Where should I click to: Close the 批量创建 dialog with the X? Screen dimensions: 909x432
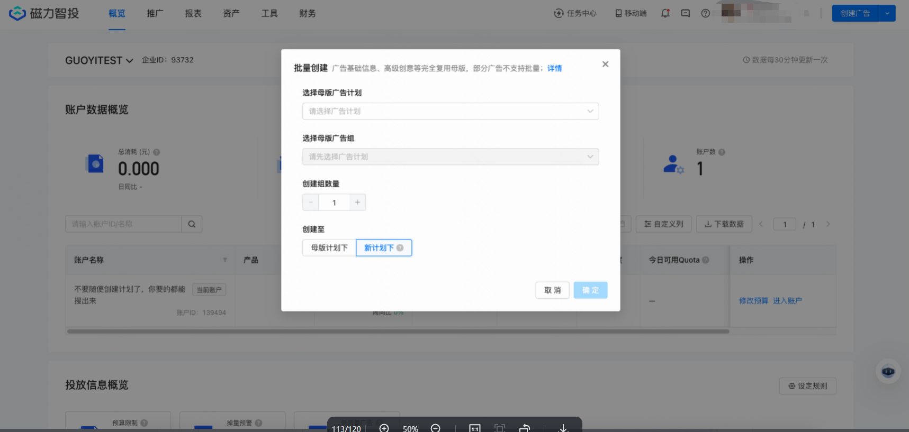pyautogui.click(x=605, y=64)
